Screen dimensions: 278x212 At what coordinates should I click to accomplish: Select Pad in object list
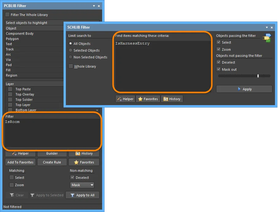[35, 65]
